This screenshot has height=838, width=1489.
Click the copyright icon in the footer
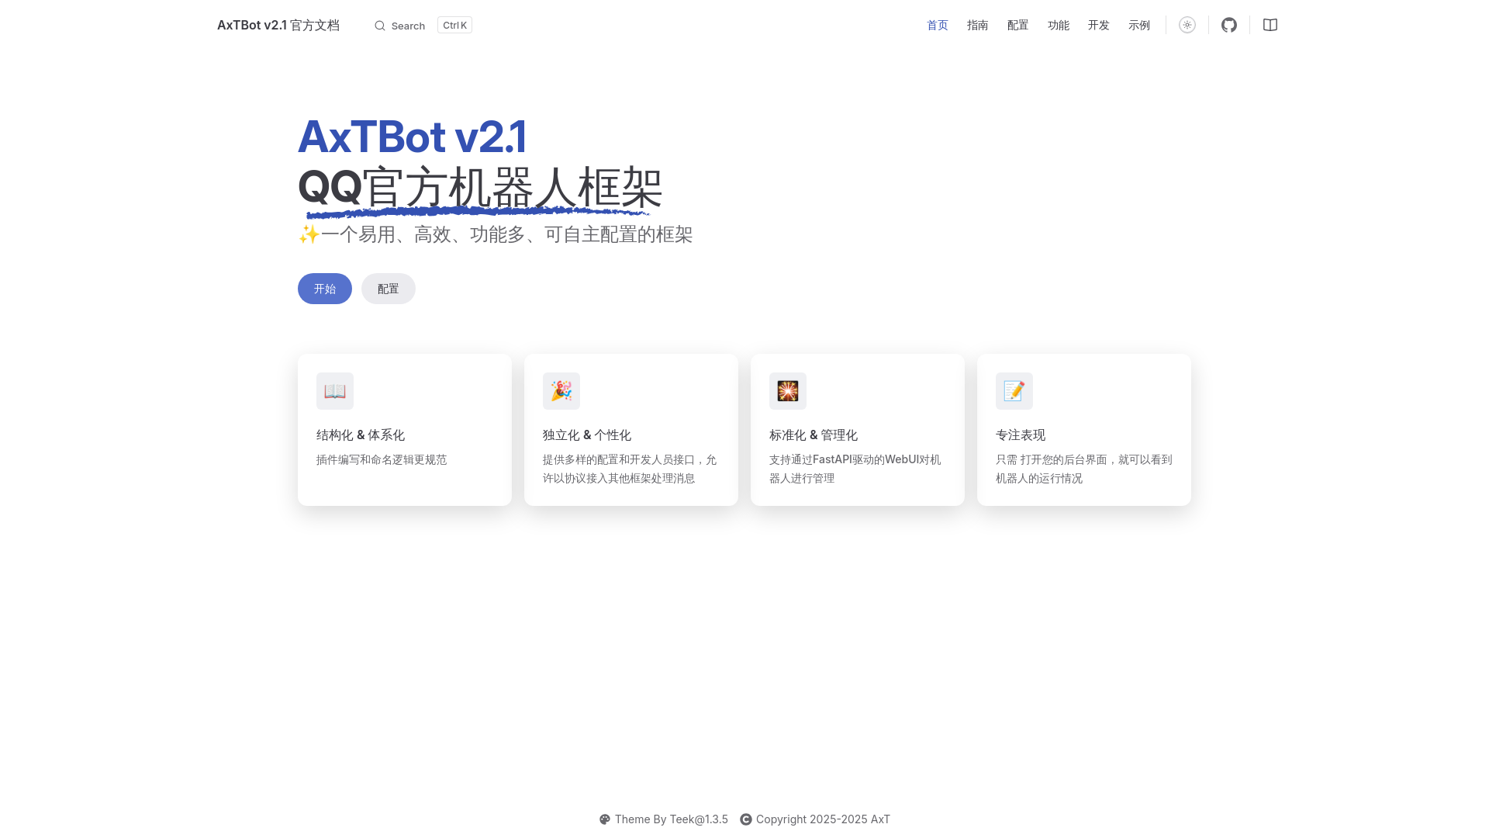(746, 819)
